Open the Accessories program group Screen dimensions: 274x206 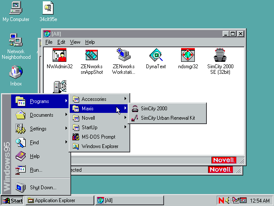pos(99,99)
